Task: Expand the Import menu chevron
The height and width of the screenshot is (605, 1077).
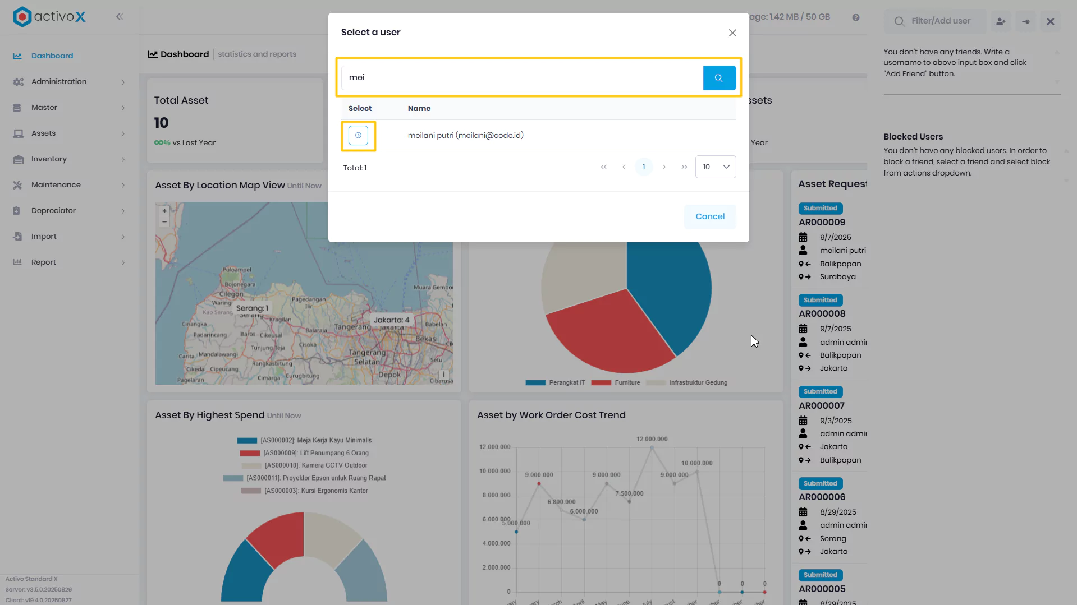Action: coord(123,237)
